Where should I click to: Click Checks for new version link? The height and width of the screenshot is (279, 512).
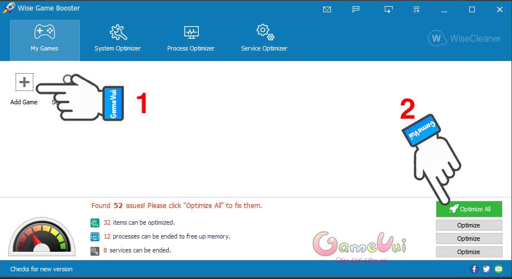point(42,269)
